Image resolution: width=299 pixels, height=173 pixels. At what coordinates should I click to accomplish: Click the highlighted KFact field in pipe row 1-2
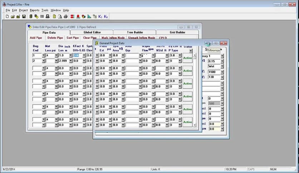tap(78, 55)
